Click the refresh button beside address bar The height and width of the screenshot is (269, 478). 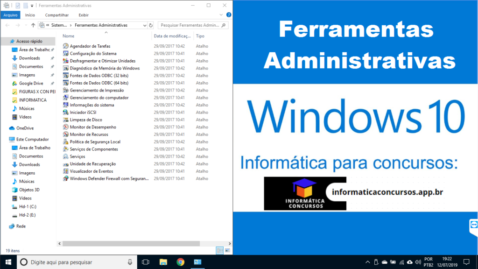coord(151,25)
